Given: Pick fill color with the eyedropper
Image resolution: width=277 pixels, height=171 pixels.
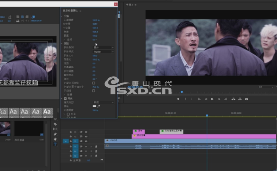Looking at the screenshot, I should [x=99, y=106].
